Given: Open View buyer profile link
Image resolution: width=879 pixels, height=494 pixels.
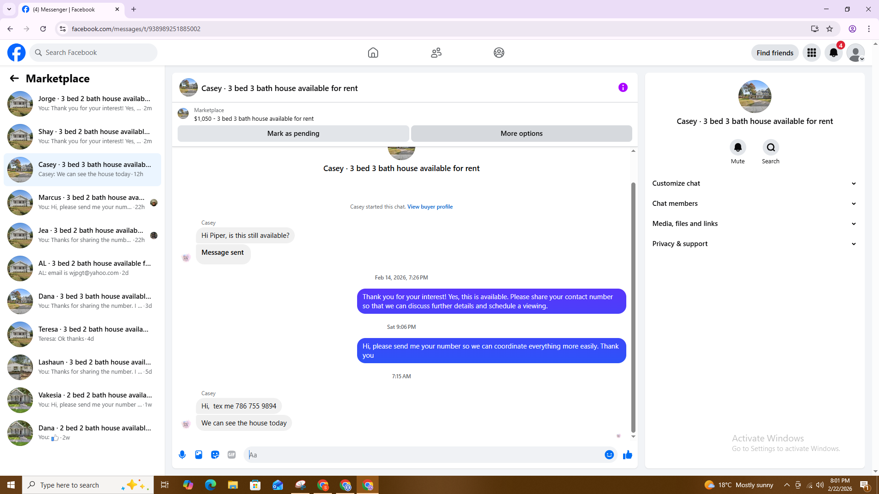Looking at the screenshot, I should pos(430,207).
